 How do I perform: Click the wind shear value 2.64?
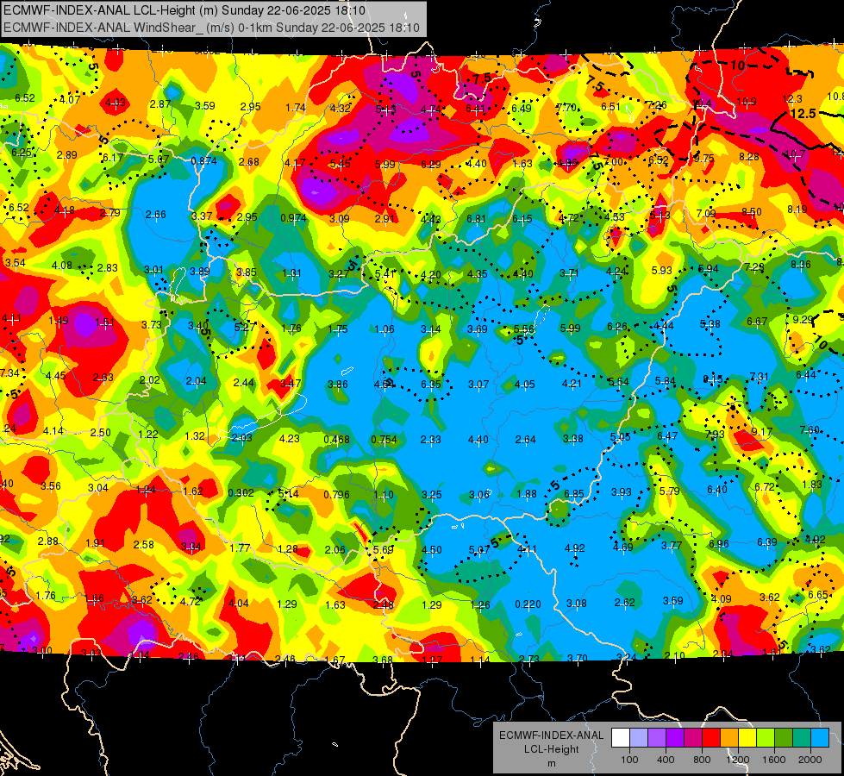525,440
